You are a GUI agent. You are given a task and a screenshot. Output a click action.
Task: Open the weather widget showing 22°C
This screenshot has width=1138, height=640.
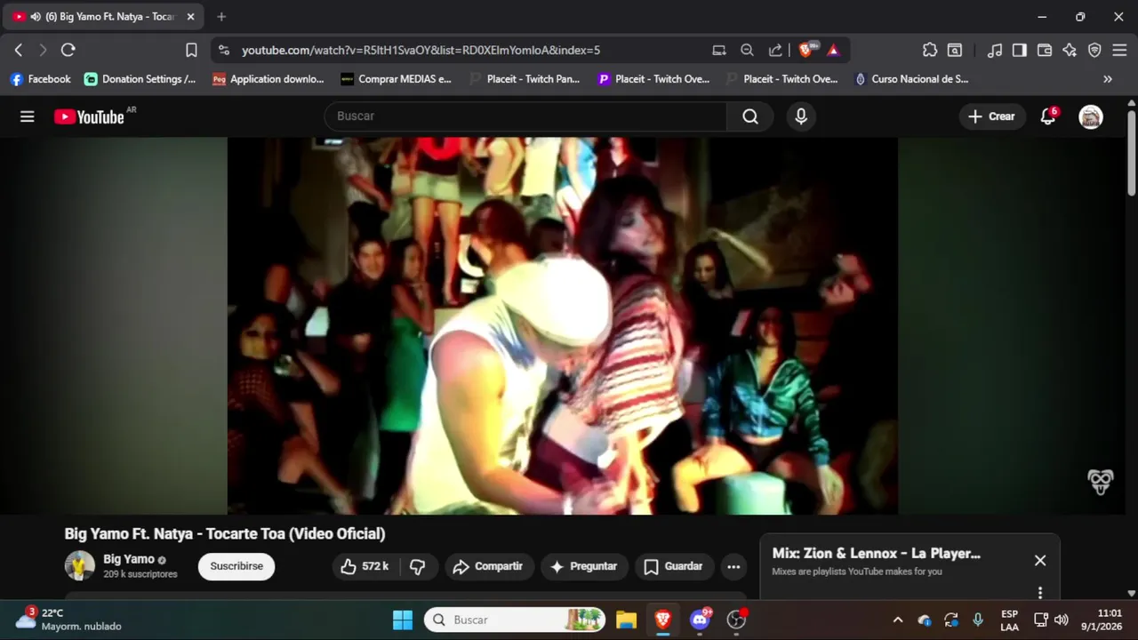tap(69, 620)
